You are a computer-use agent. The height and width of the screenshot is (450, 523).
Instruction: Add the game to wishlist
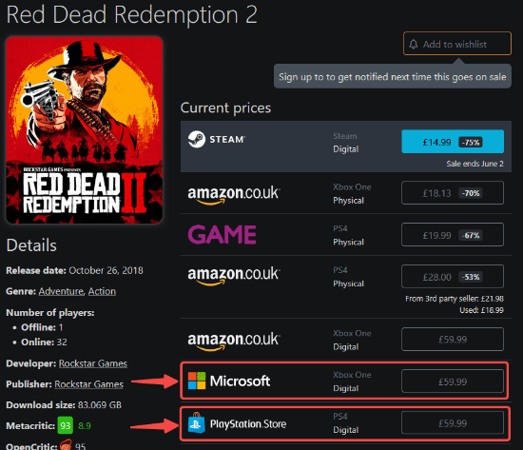(457, 44)
